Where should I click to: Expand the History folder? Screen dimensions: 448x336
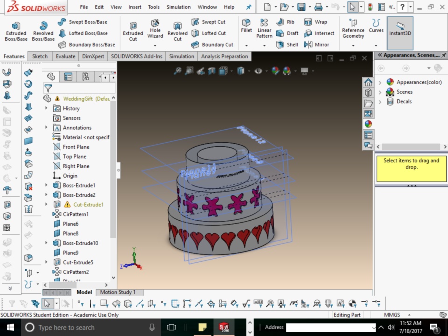[46, 108]
